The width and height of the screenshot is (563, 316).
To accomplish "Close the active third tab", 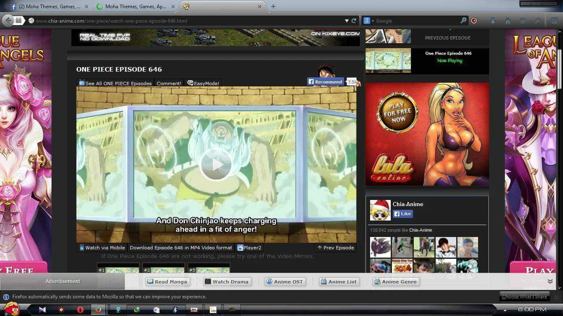I will pos(260,7).
